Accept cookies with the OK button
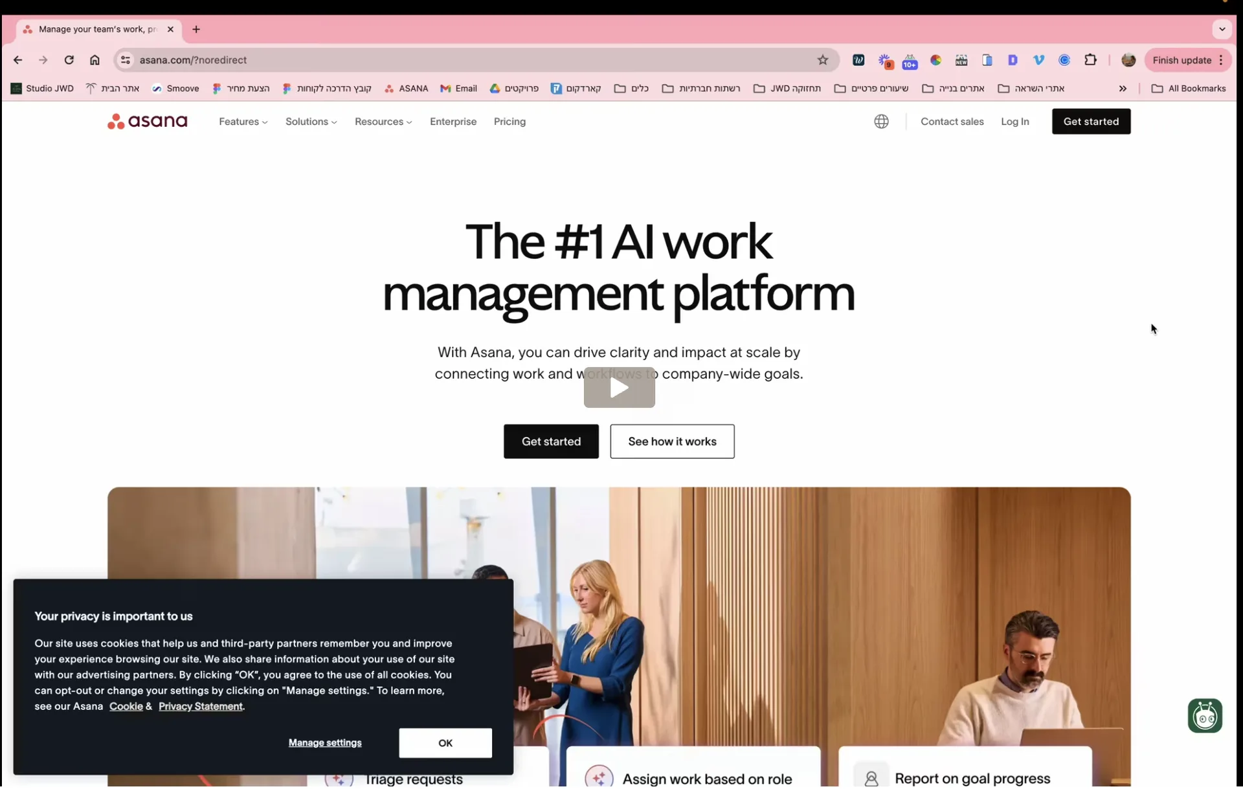 [x=445, y=743]
